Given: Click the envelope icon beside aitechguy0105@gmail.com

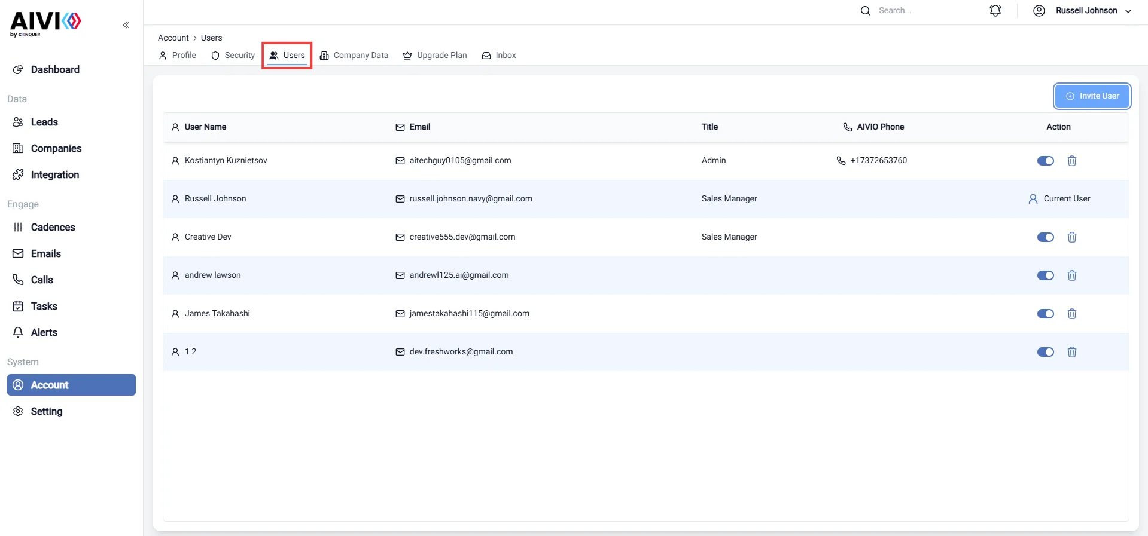Looking at the screenshot, I should point(400,161).
